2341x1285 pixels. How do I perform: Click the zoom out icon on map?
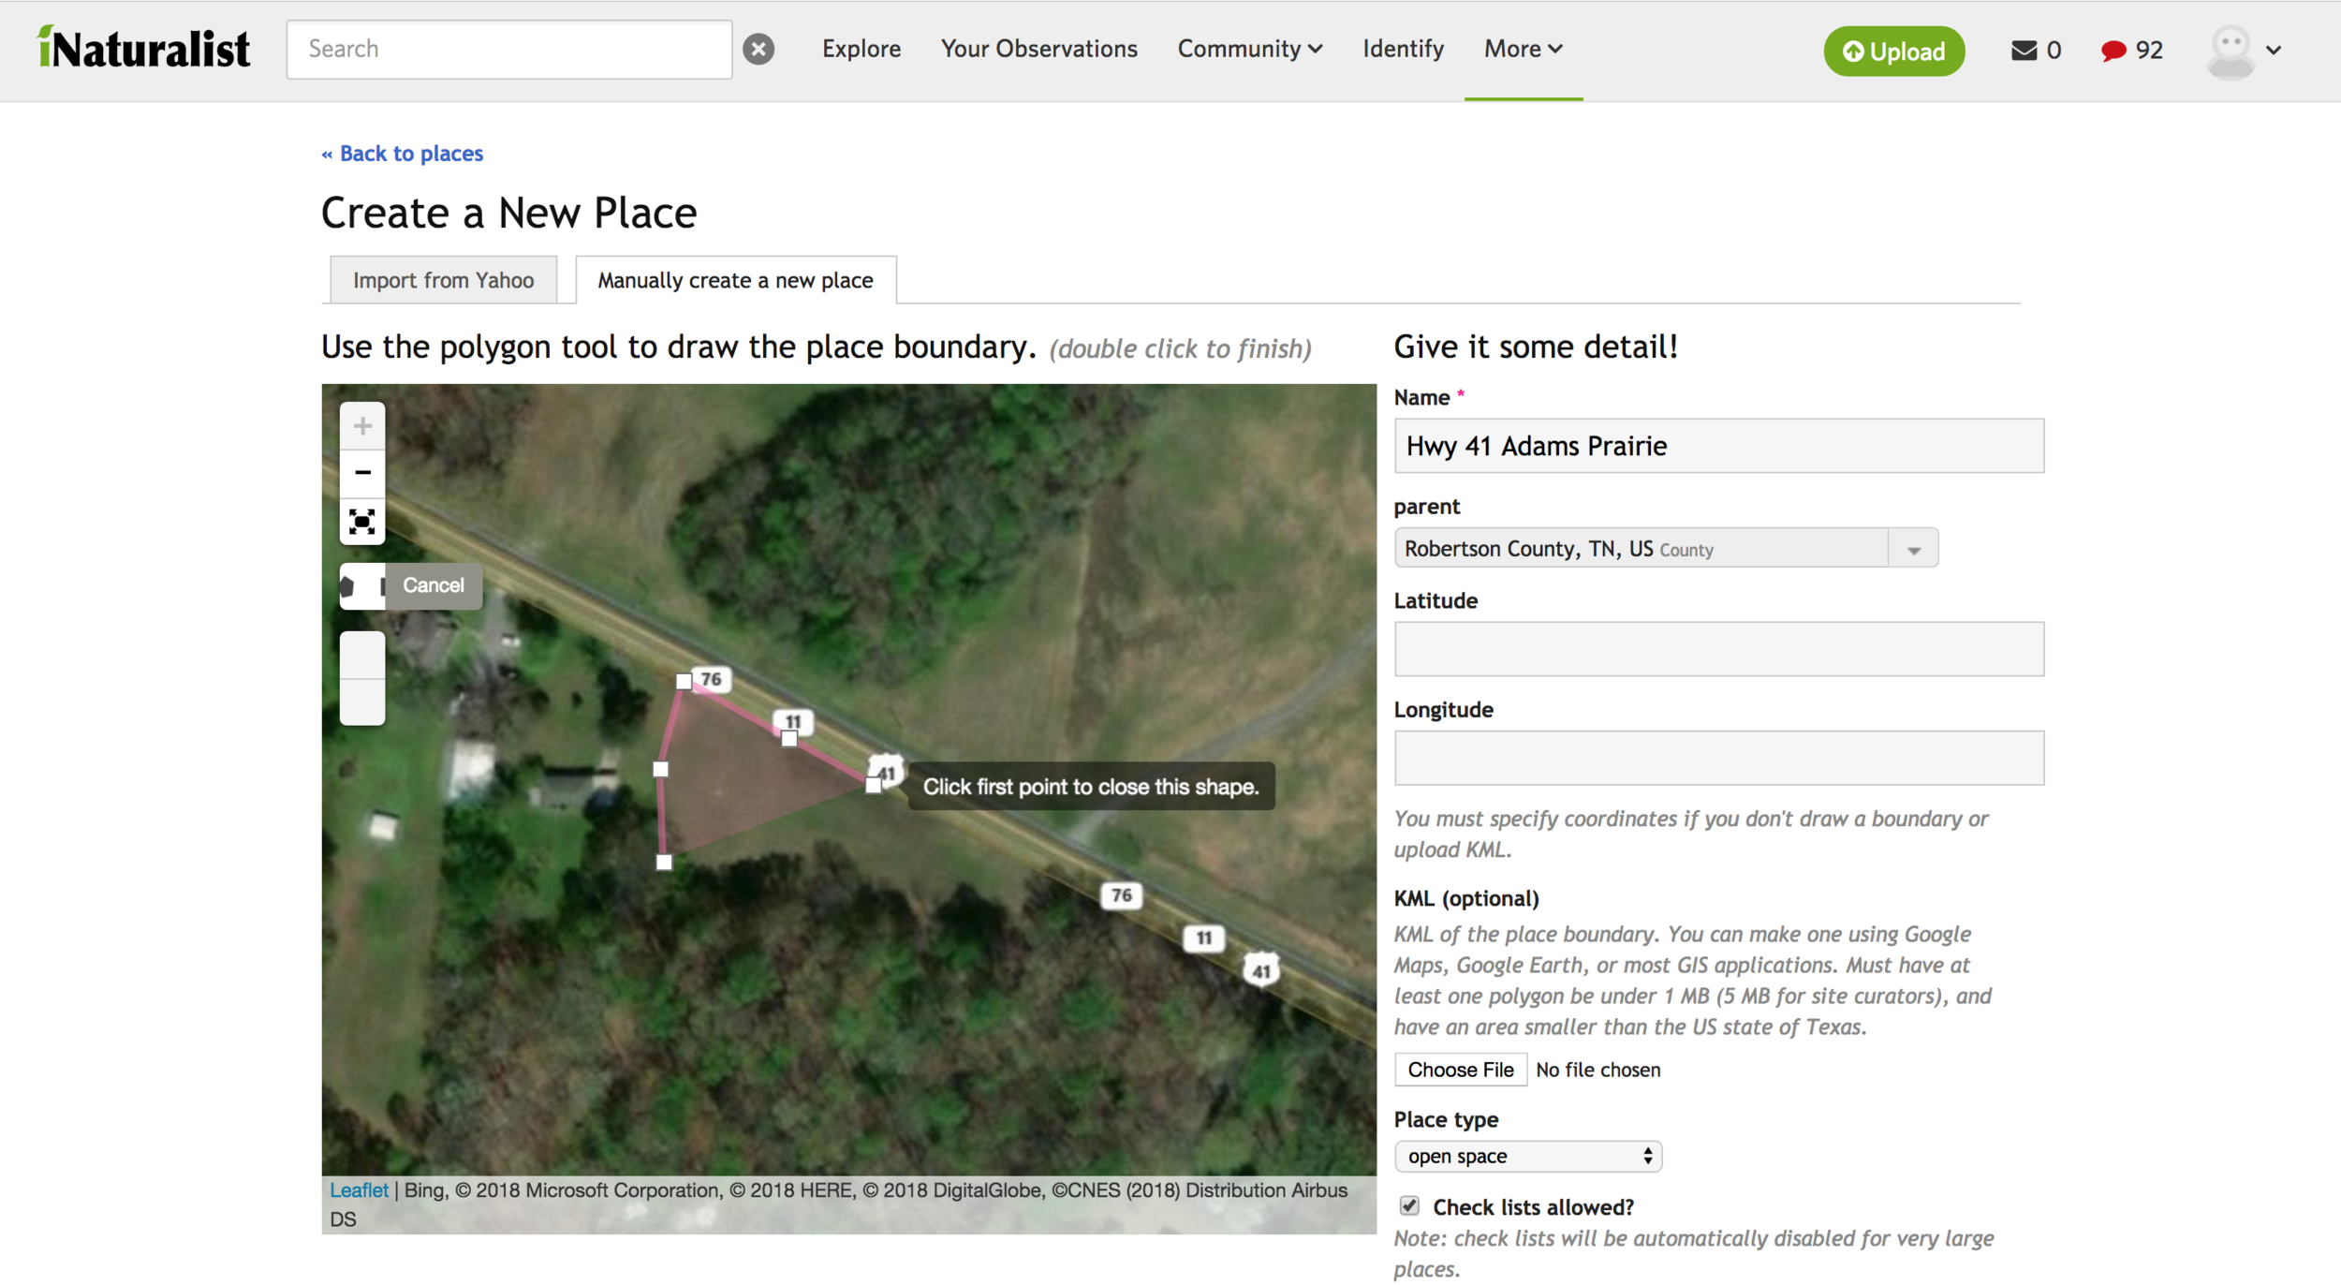(362, 470)
